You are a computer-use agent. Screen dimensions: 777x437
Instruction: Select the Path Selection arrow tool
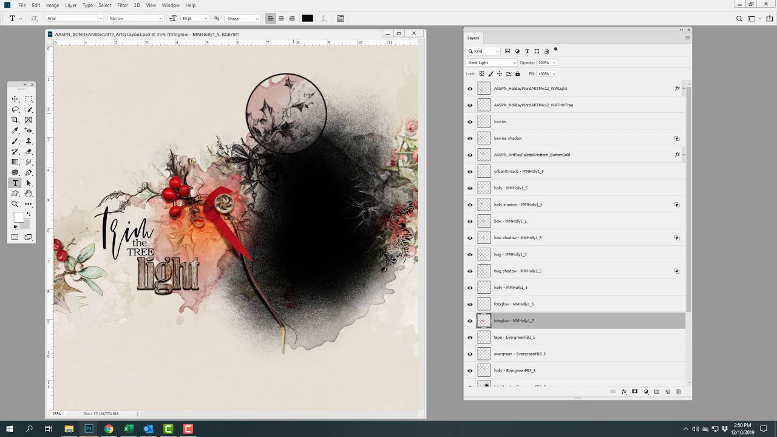29,183
